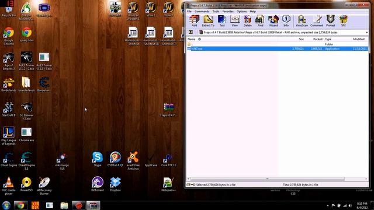Open the Commands menu
Image resolution: width=374 pixels, height=210 pixels.
click(x=202, y=11)
